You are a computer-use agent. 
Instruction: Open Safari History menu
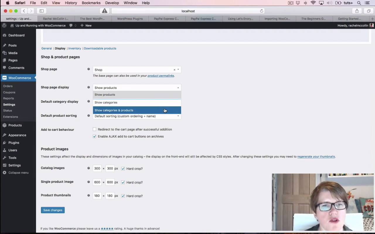click(x=71, y=3)
